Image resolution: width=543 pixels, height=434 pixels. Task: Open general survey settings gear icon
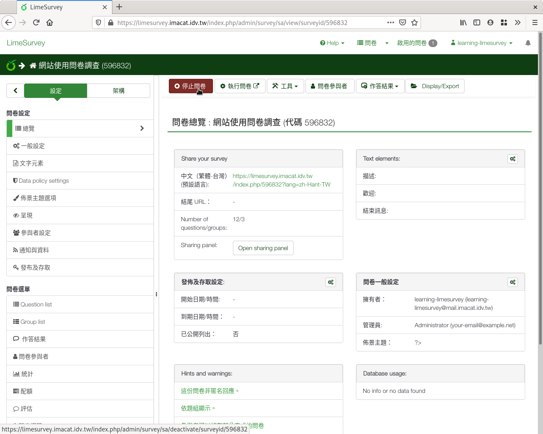click(x=512, y=282)
